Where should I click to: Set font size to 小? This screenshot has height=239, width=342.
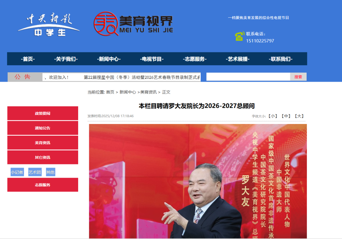click(x=273, y=116)
